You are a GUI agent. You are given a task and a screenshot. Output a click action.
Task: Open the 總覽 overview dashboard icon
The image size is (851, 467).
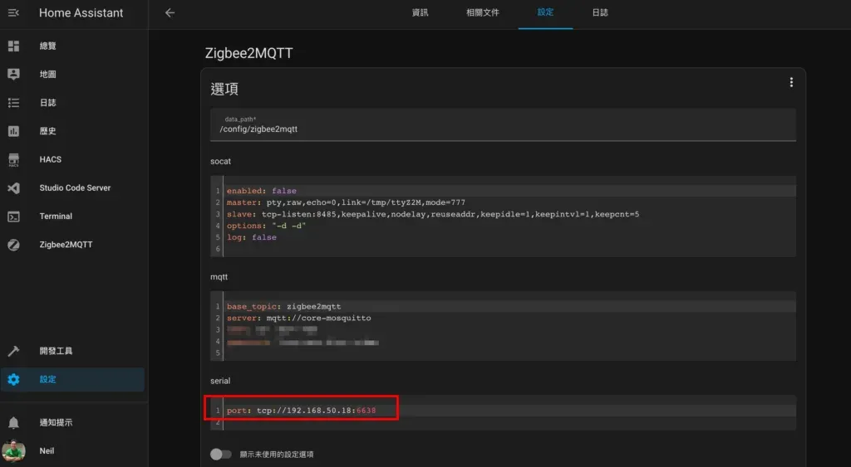coord(13,46)
